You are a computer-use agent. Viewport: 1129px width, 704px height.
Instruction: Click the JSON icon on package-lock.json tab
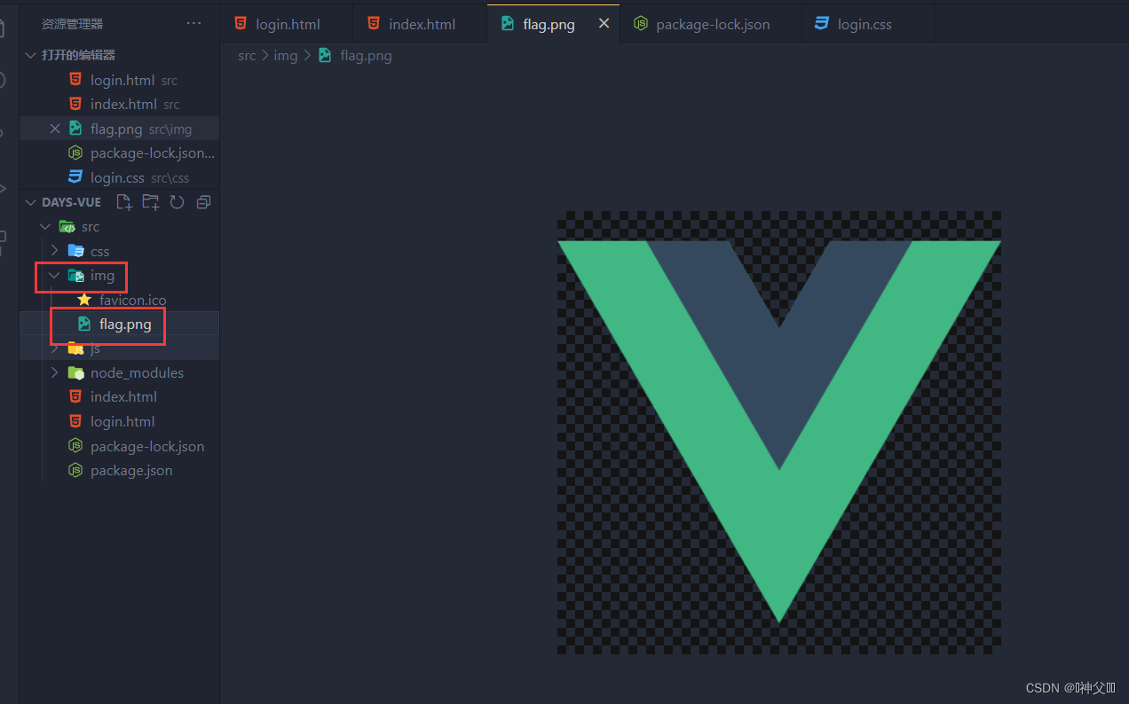(x=641, y=24)
